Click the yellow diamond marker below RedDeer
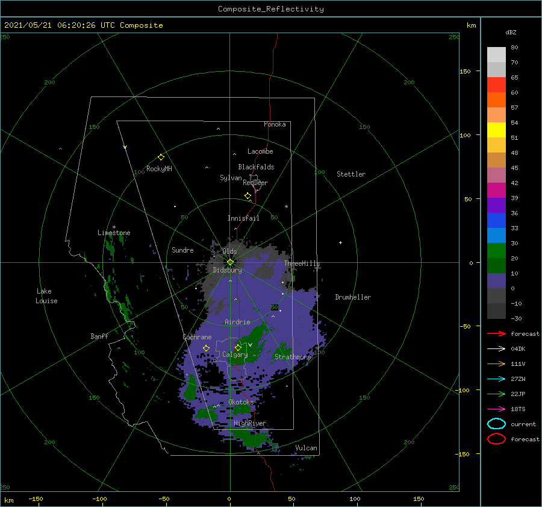 click(248, 196)
